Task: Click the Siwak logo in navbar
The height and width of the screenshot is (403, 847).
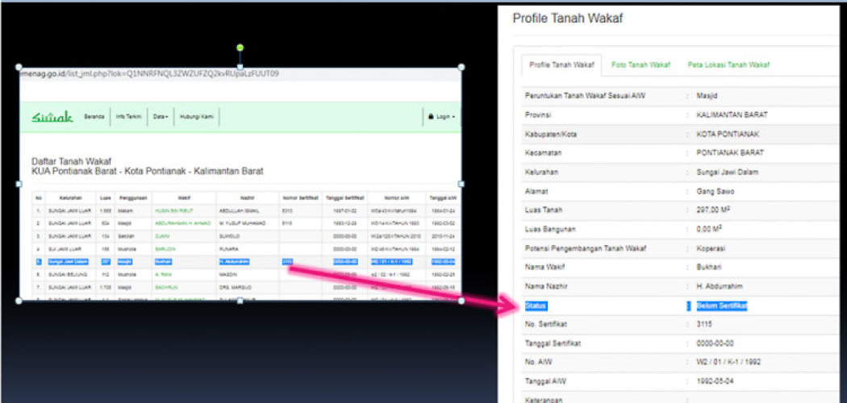Action: (52, 117)
